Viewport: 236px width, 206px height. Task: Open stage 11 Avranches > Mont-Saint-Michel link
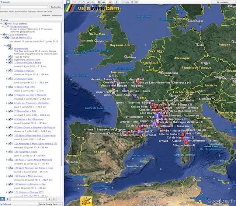pos(35,144)
